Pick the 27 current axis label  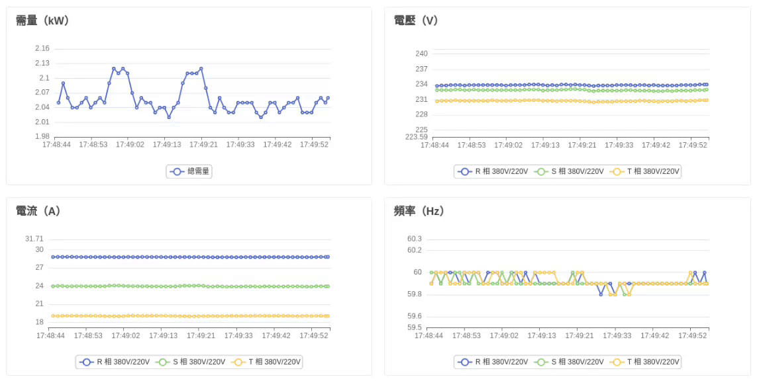point(39,268)
